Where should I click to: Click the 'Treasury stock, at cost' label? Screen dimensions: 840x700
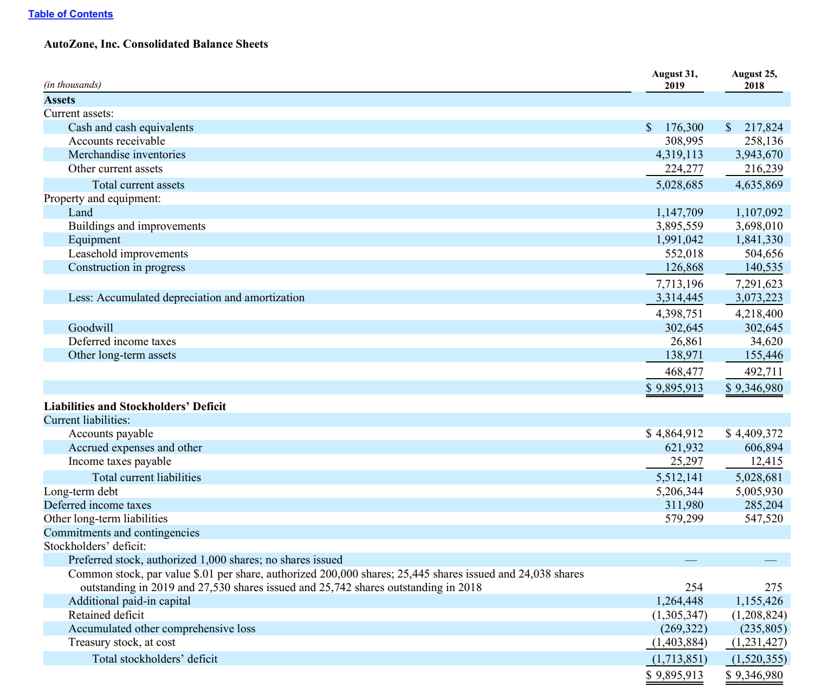[122, 642]
